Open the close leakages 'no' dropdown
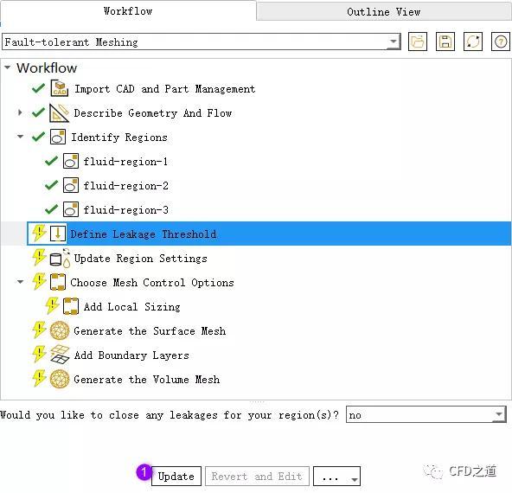Viewport: 512px width, 493px height. pos(426,414)
